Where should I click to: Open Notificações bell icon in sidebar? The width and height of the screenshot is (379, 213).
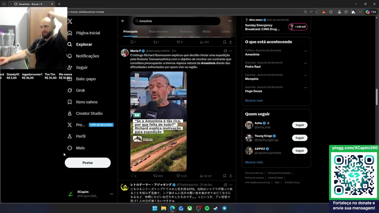70,56
